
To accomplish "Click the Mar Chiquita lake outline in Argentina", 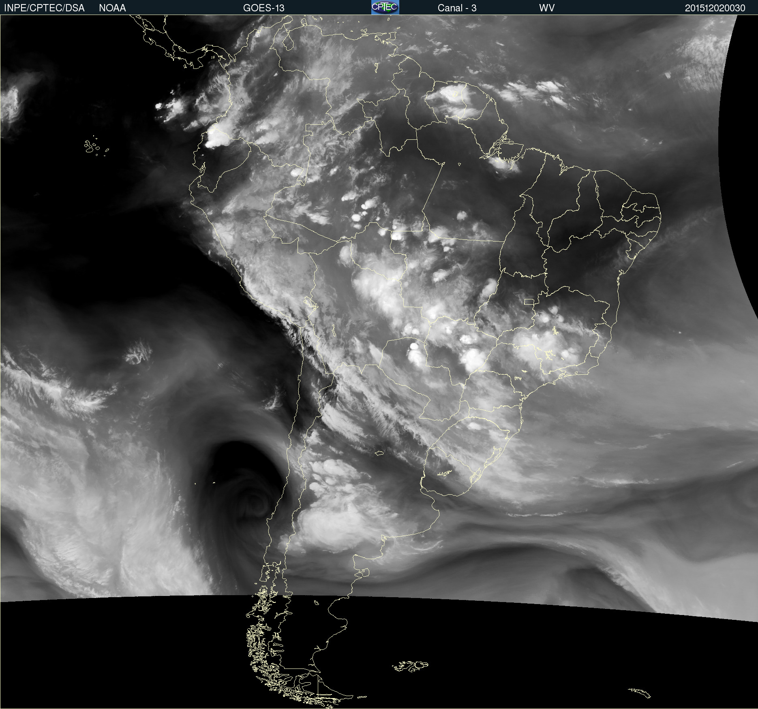I will (379, 453).
